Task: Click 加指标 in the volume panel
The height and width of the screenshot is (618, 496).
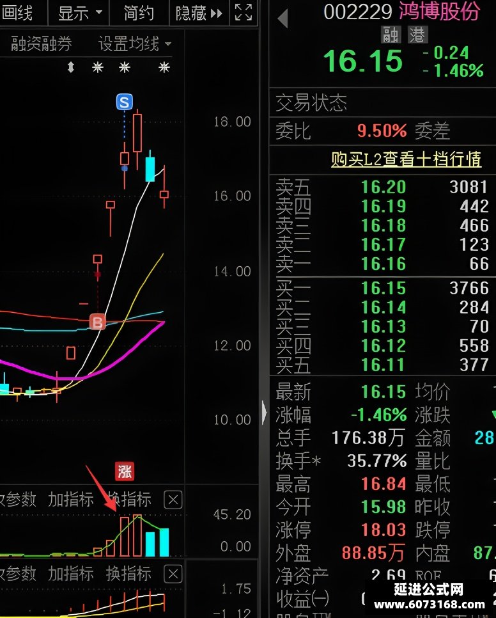Action: pyautogui.click(x=71, y=500)
